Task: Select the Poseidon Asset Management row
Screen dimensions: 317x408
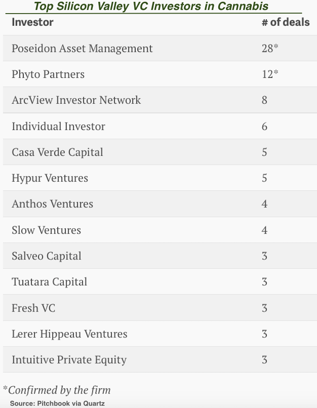Action: (160, 48)
